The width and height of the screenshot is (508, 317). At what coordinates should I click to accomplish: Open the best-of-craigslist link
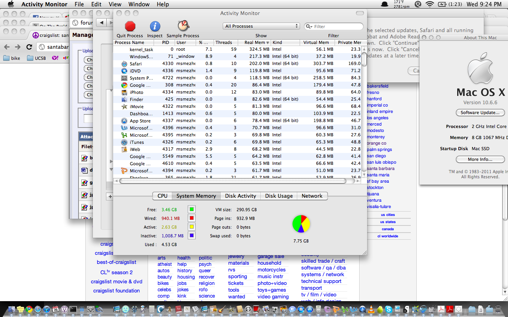[116, 262]
